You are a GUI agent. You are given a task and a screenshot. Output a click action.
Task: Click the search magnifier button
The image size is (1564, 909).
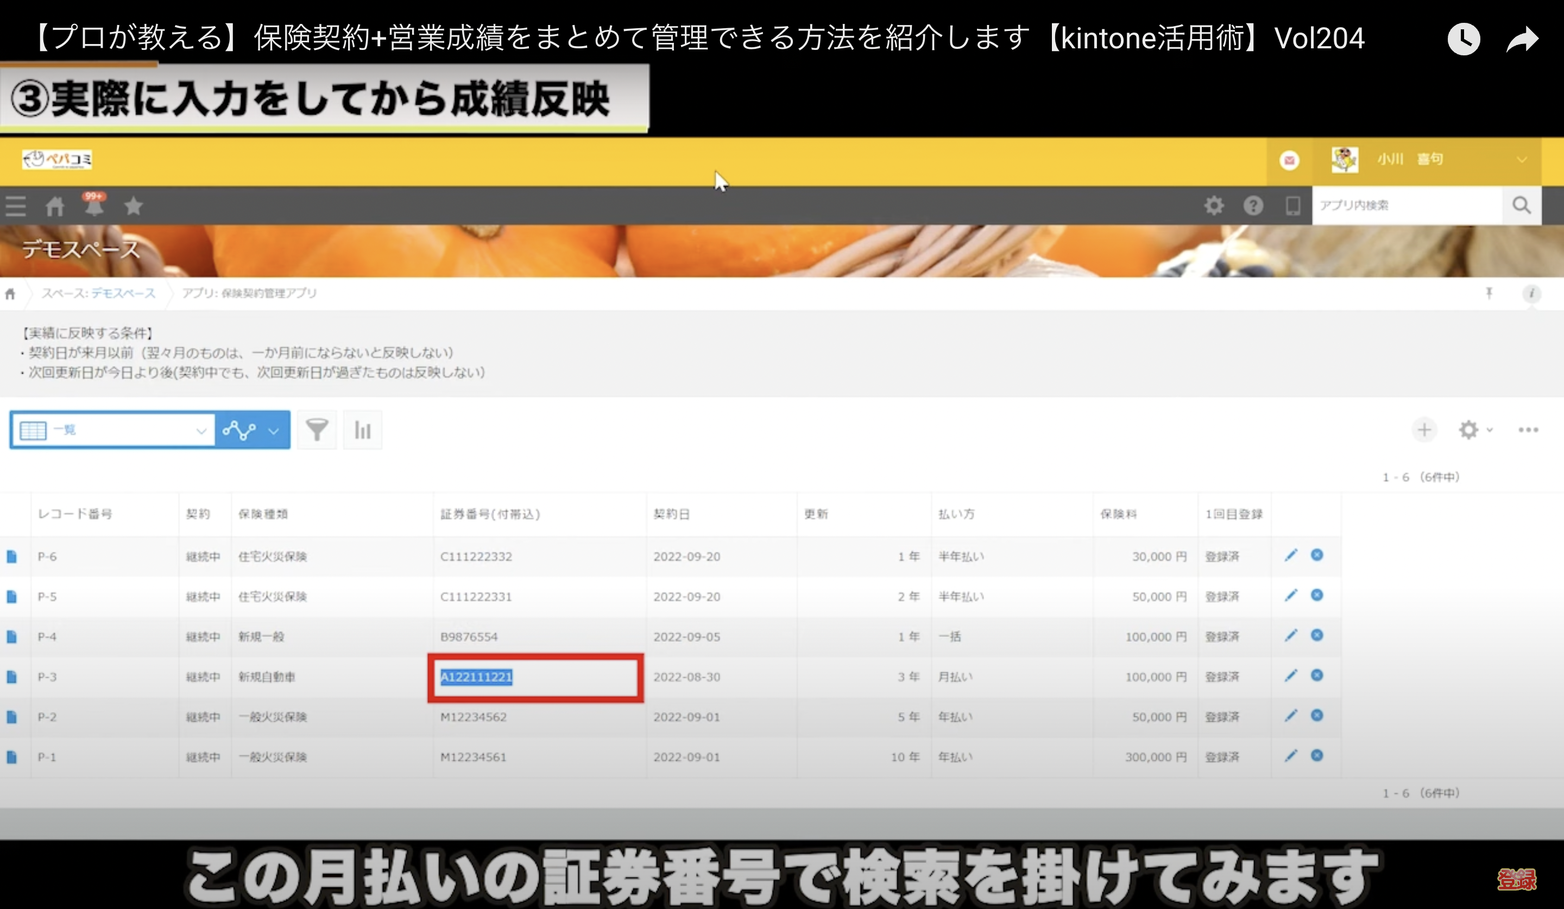coord(1521,205)
